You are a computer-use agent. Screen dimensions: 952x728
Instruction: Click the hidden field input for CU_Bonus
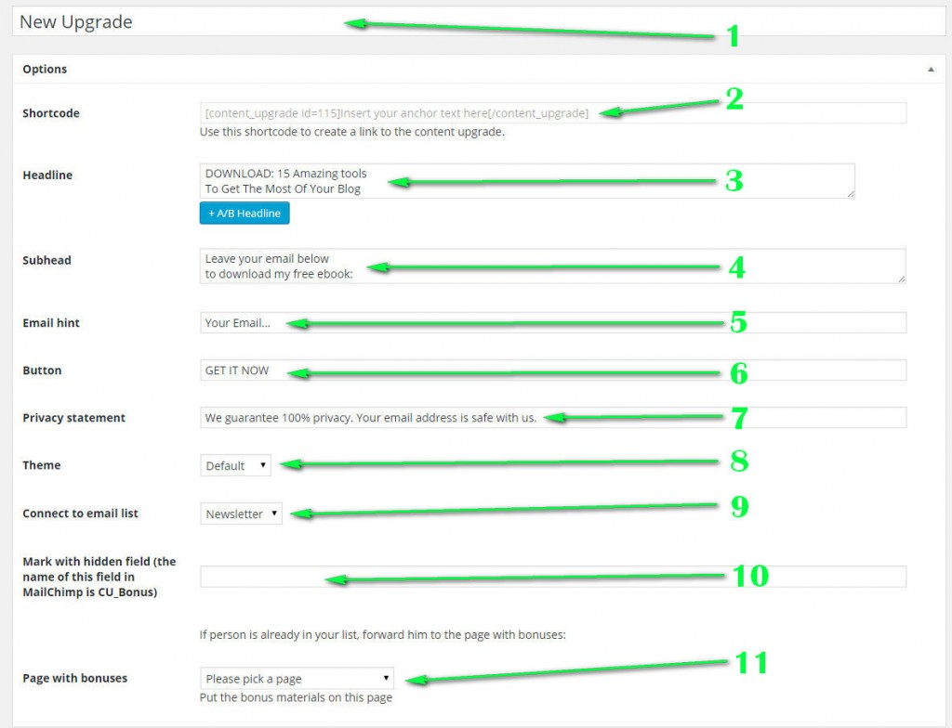pos(465,576)
